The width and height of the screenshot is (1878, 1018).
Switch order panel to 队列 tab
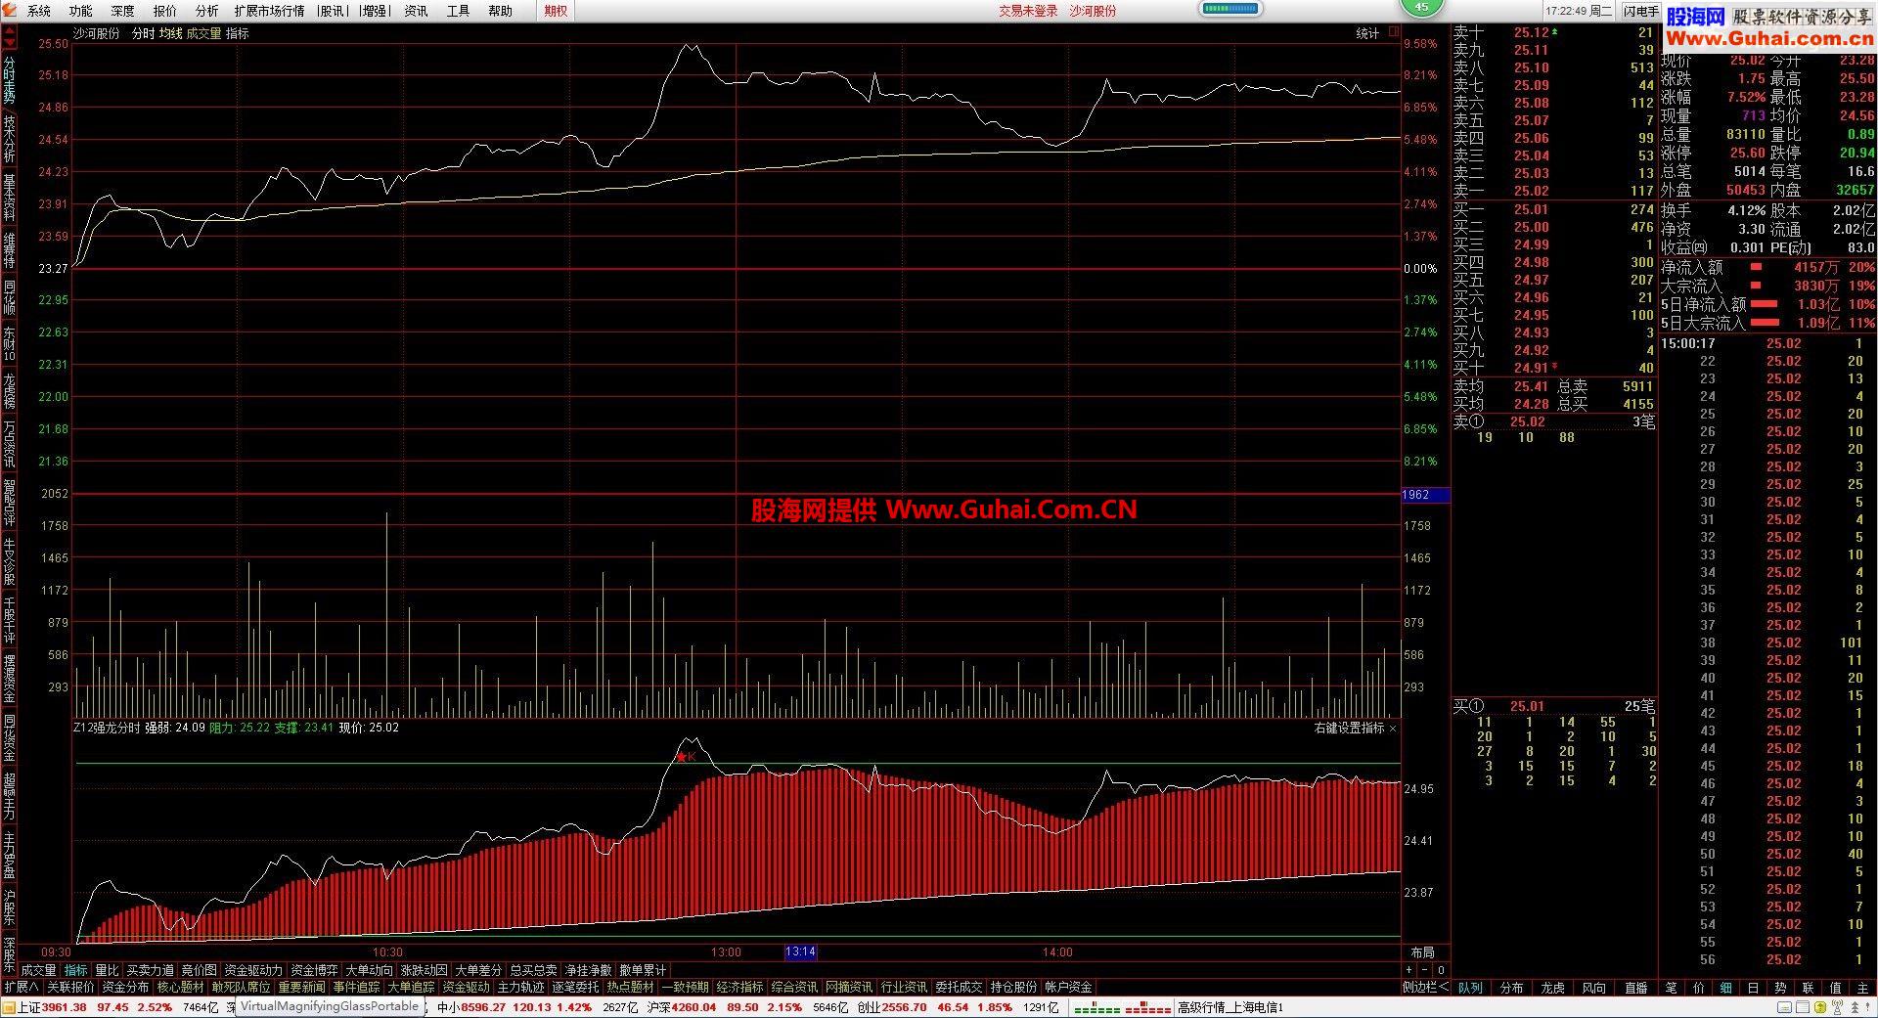(1470, 988)
